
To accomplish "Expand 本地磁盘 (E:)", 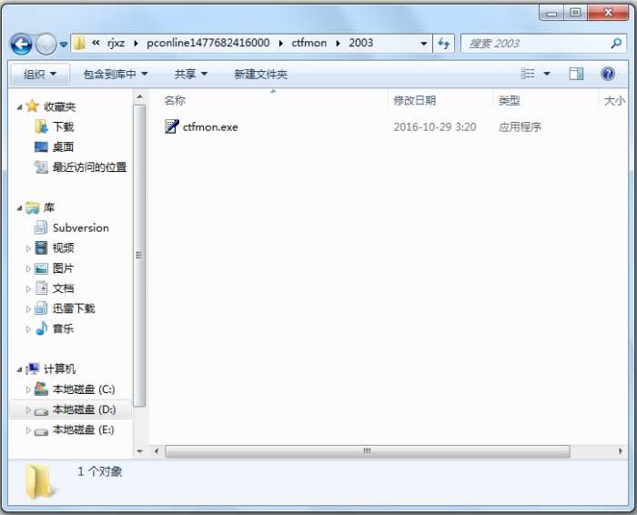I will coord(28,429).
